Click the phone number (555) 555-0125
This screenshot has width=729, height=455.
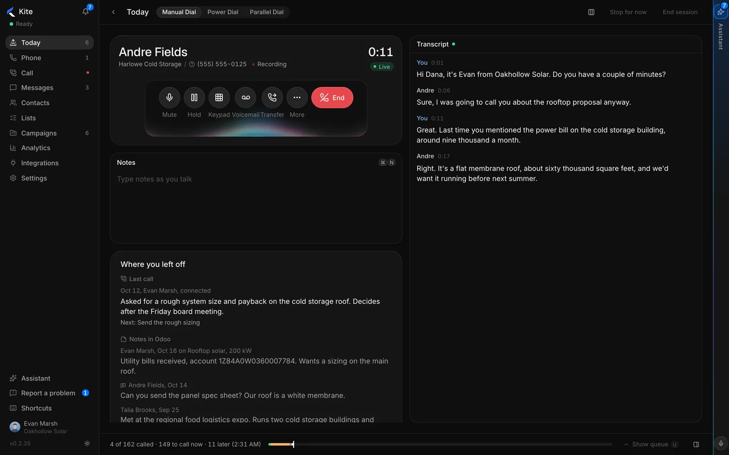tap(222, 64)
